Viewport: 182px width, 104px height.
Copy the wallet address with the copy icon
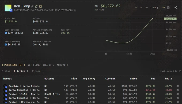coord(75,10)
